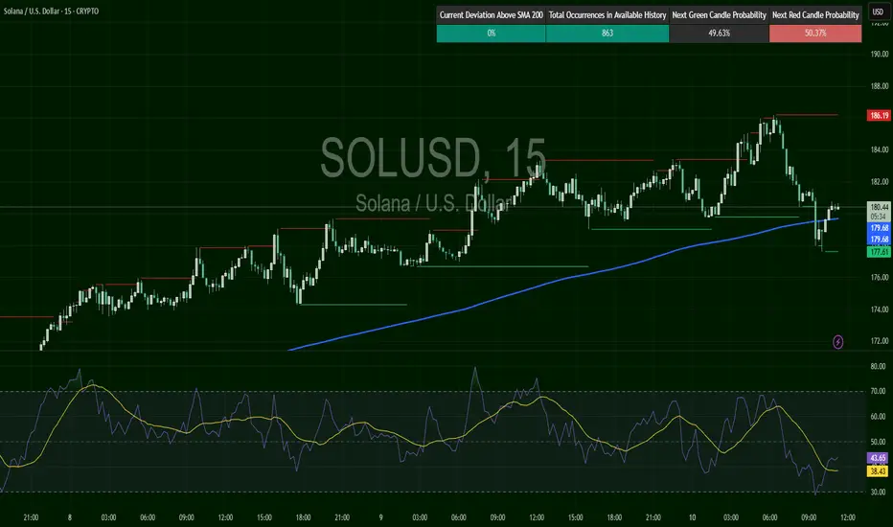The height and width of the screenshot is (527, 893).
Task: Click the 176.00 price axis label
Action: click(x=880, y=278)
